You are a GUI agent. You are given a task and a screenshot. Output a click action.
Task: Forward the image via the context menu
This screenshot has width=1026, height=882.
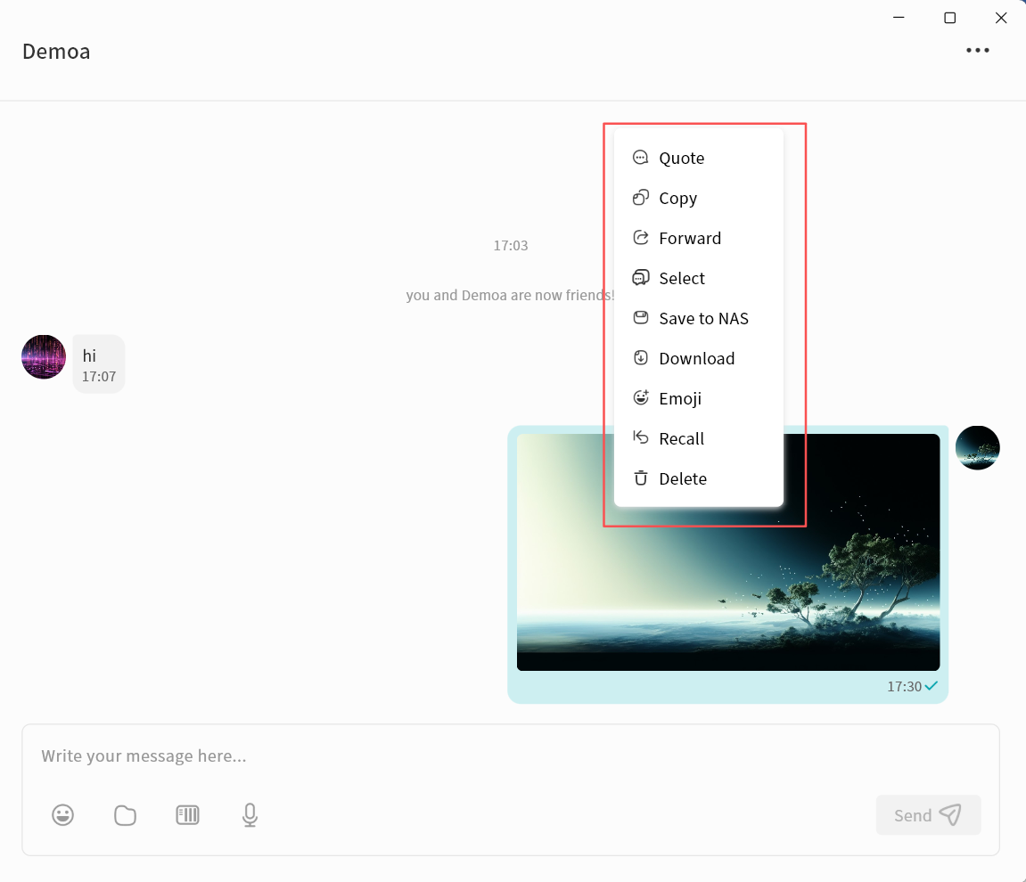689,239
